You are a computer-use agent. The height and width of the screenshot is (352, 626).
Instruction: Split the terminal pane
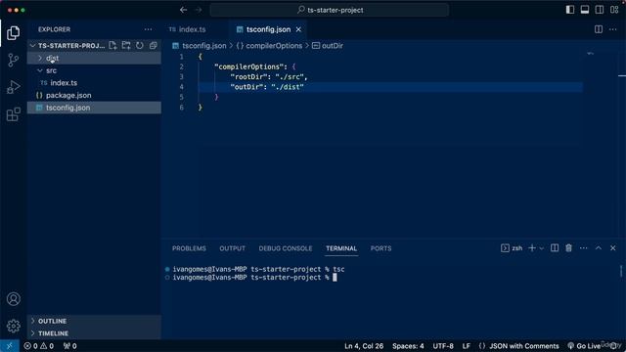tap(555, 248)
